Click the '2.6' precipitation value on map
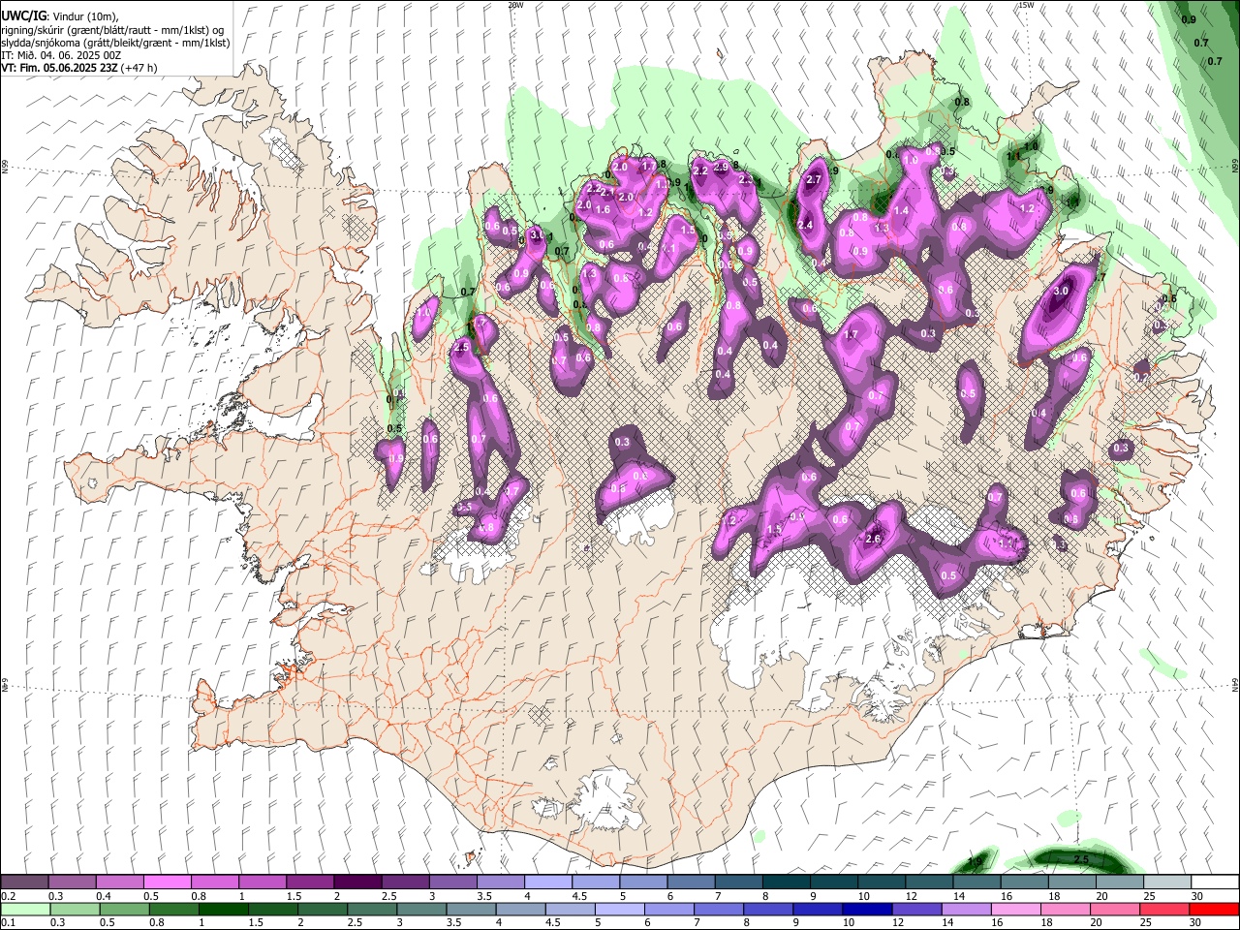This screenshot has height=930, width=1240. coord(872,540)
